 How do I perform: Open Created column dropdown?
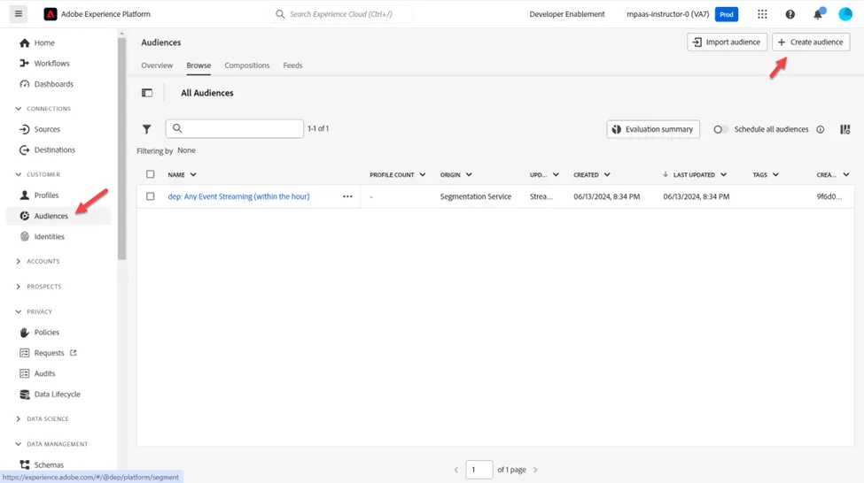point(607,174)
